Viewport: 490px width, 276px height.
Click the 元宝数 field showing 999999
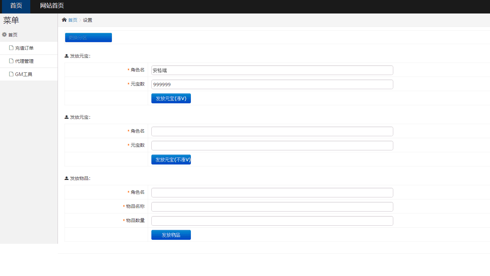coord(272,85)
